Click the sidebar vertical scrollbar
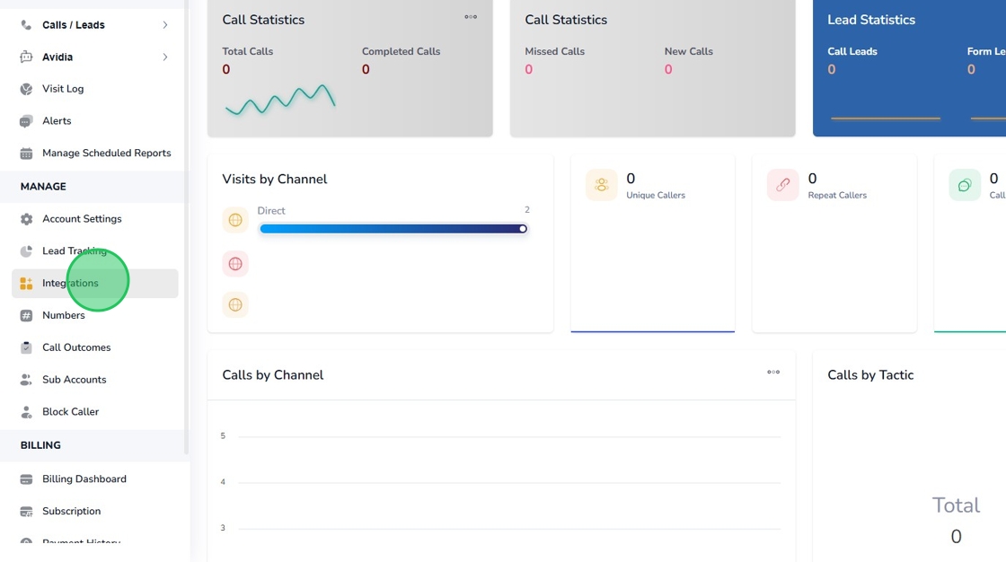Screen dimensions: 1006x562 (187, 224)
